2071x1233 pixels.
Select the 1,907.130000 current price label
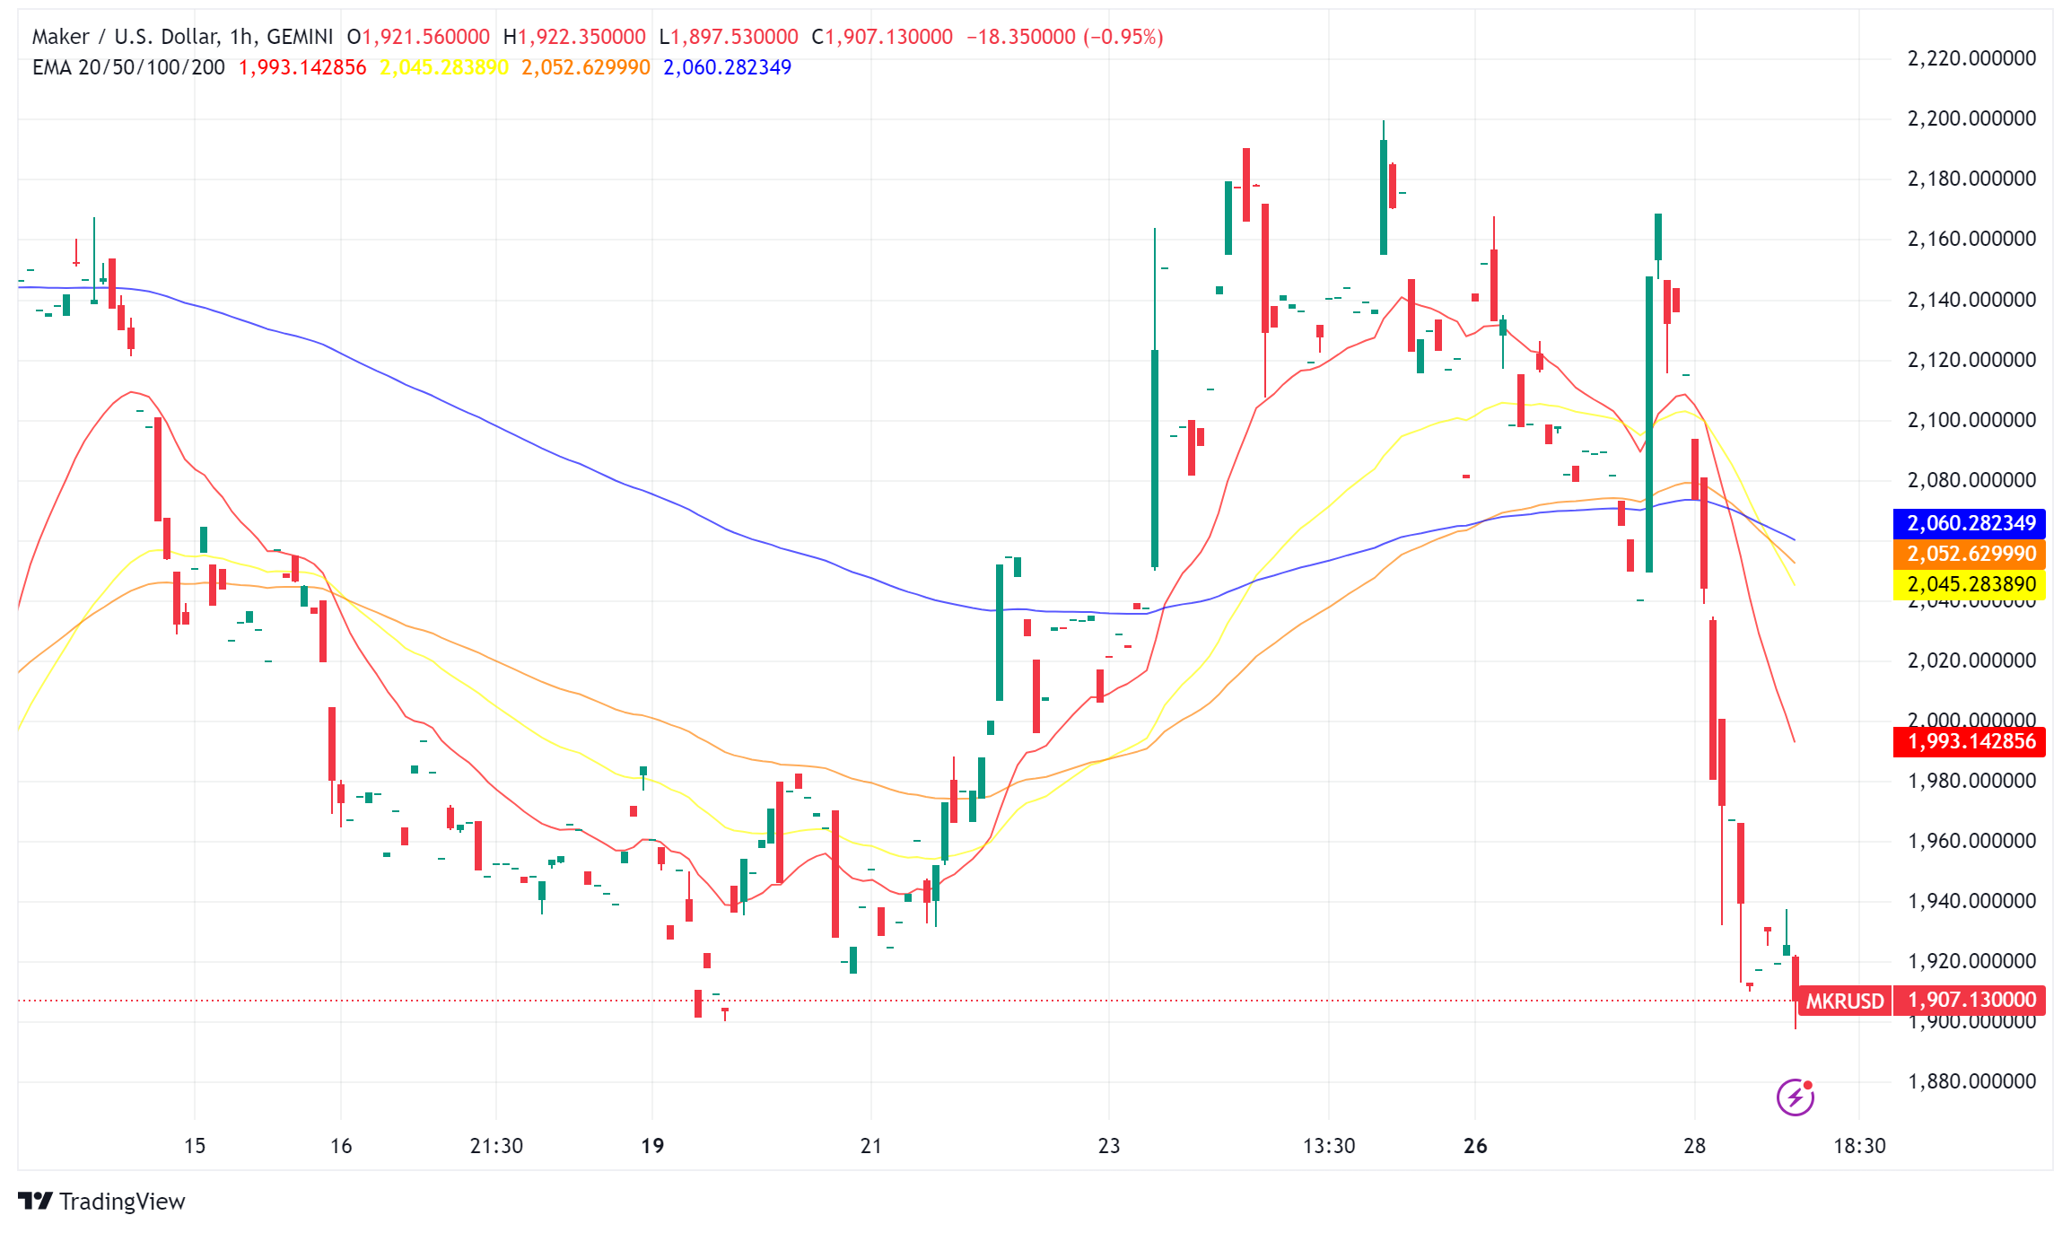(x=1971, y=1000)
